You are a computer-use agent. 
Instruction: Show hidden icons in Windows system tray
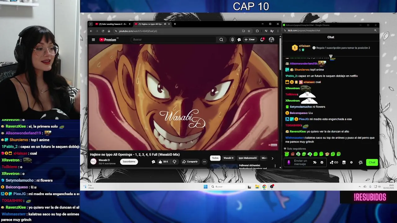click(x=360, y=187)
